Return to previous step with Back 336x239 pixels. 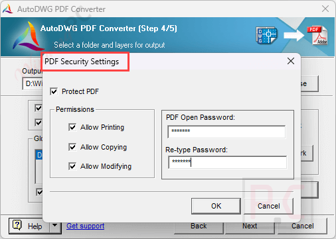tap(199, 226)
